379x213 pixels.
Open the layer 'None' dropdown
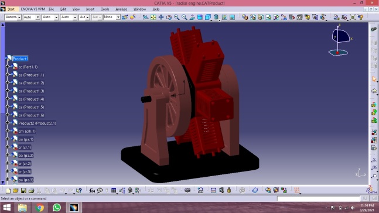point(112,17)
